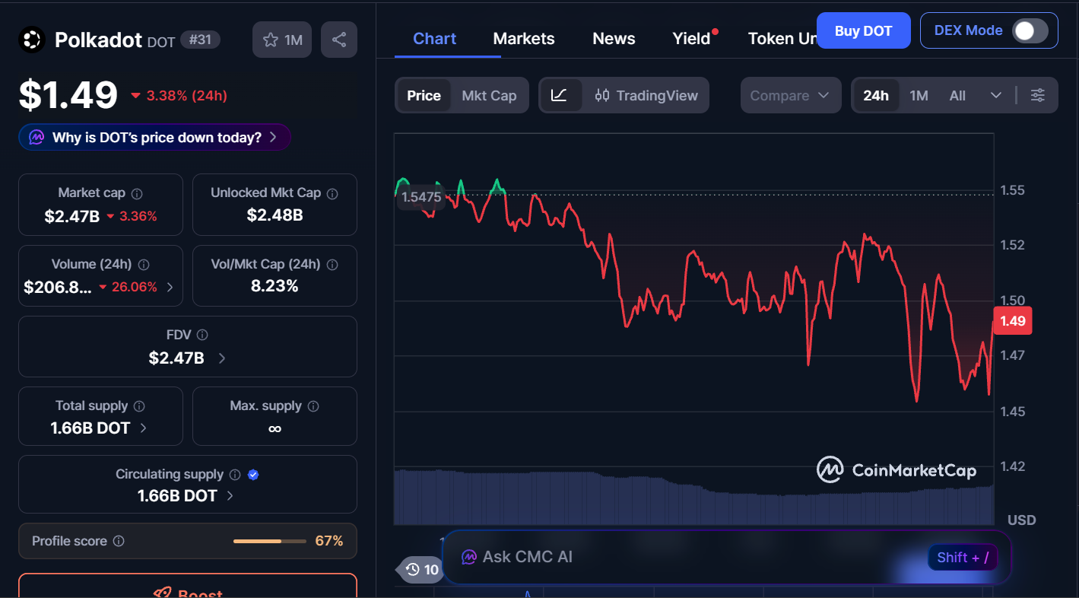Click the Buy DOT button
The width and height of the screenshot is (1079, 598).
coord(863,30)
